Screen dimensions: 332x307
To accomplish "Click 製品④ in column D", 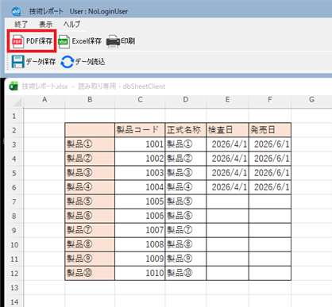I will coord(186,187).
